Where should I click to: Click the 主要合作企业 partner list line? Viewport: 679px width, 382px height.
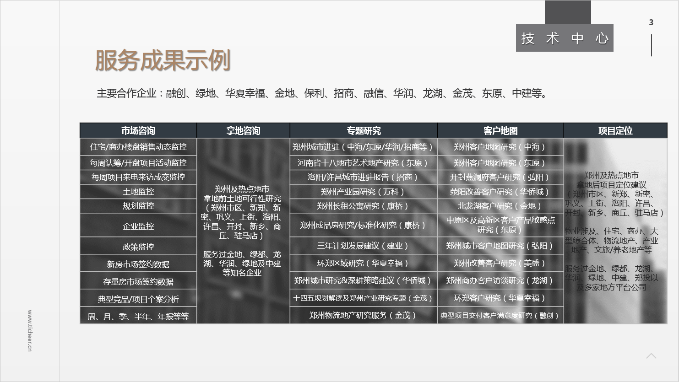[322, 93]
